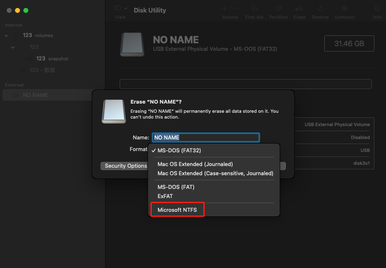Click the add Volume plus icon

pos(224,9)
